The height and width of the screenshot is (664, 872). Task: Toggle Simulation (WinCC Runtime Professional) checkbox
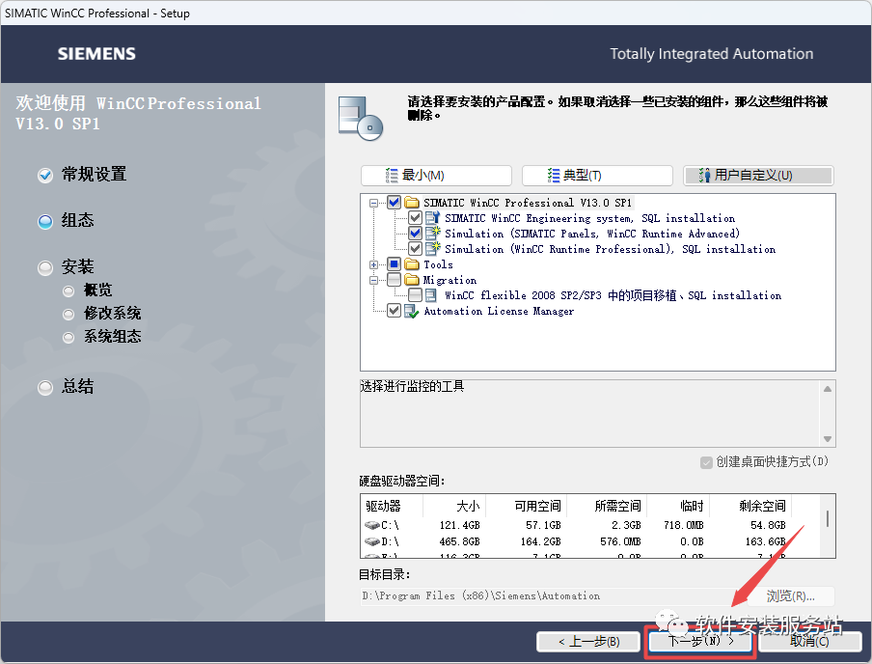coord(415,249)
